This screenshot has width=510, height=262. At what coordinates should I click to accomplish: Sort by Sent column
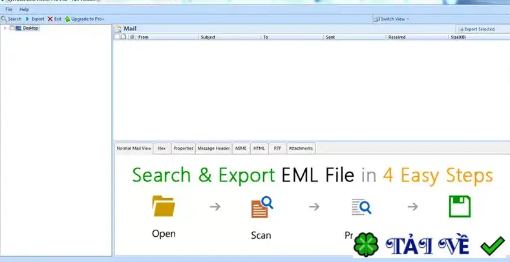tap(354, 37)
